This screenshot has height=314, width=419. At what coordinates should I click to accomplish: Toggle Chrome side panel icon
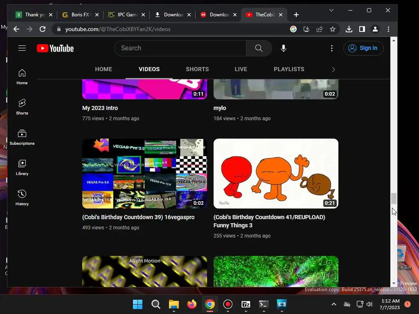(x=362, y=29)
